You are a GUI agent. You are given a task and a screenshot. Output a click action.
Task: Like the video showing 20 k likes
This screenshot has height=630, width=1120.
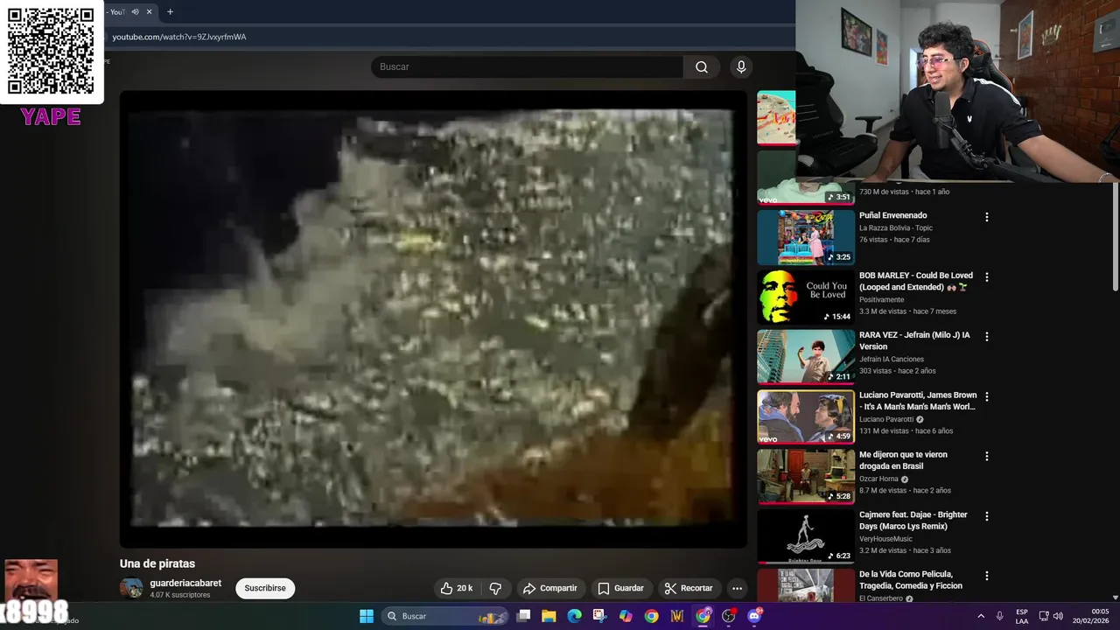(x=457, y=588)
